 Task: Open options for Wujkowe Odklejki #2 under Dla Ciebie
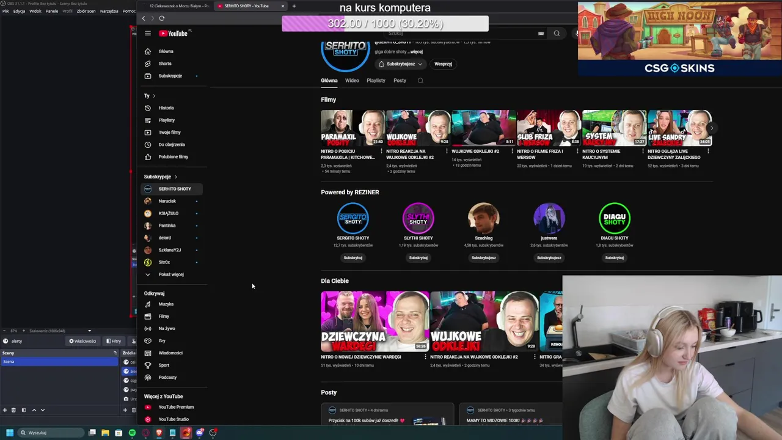click(x=535, y=357)
